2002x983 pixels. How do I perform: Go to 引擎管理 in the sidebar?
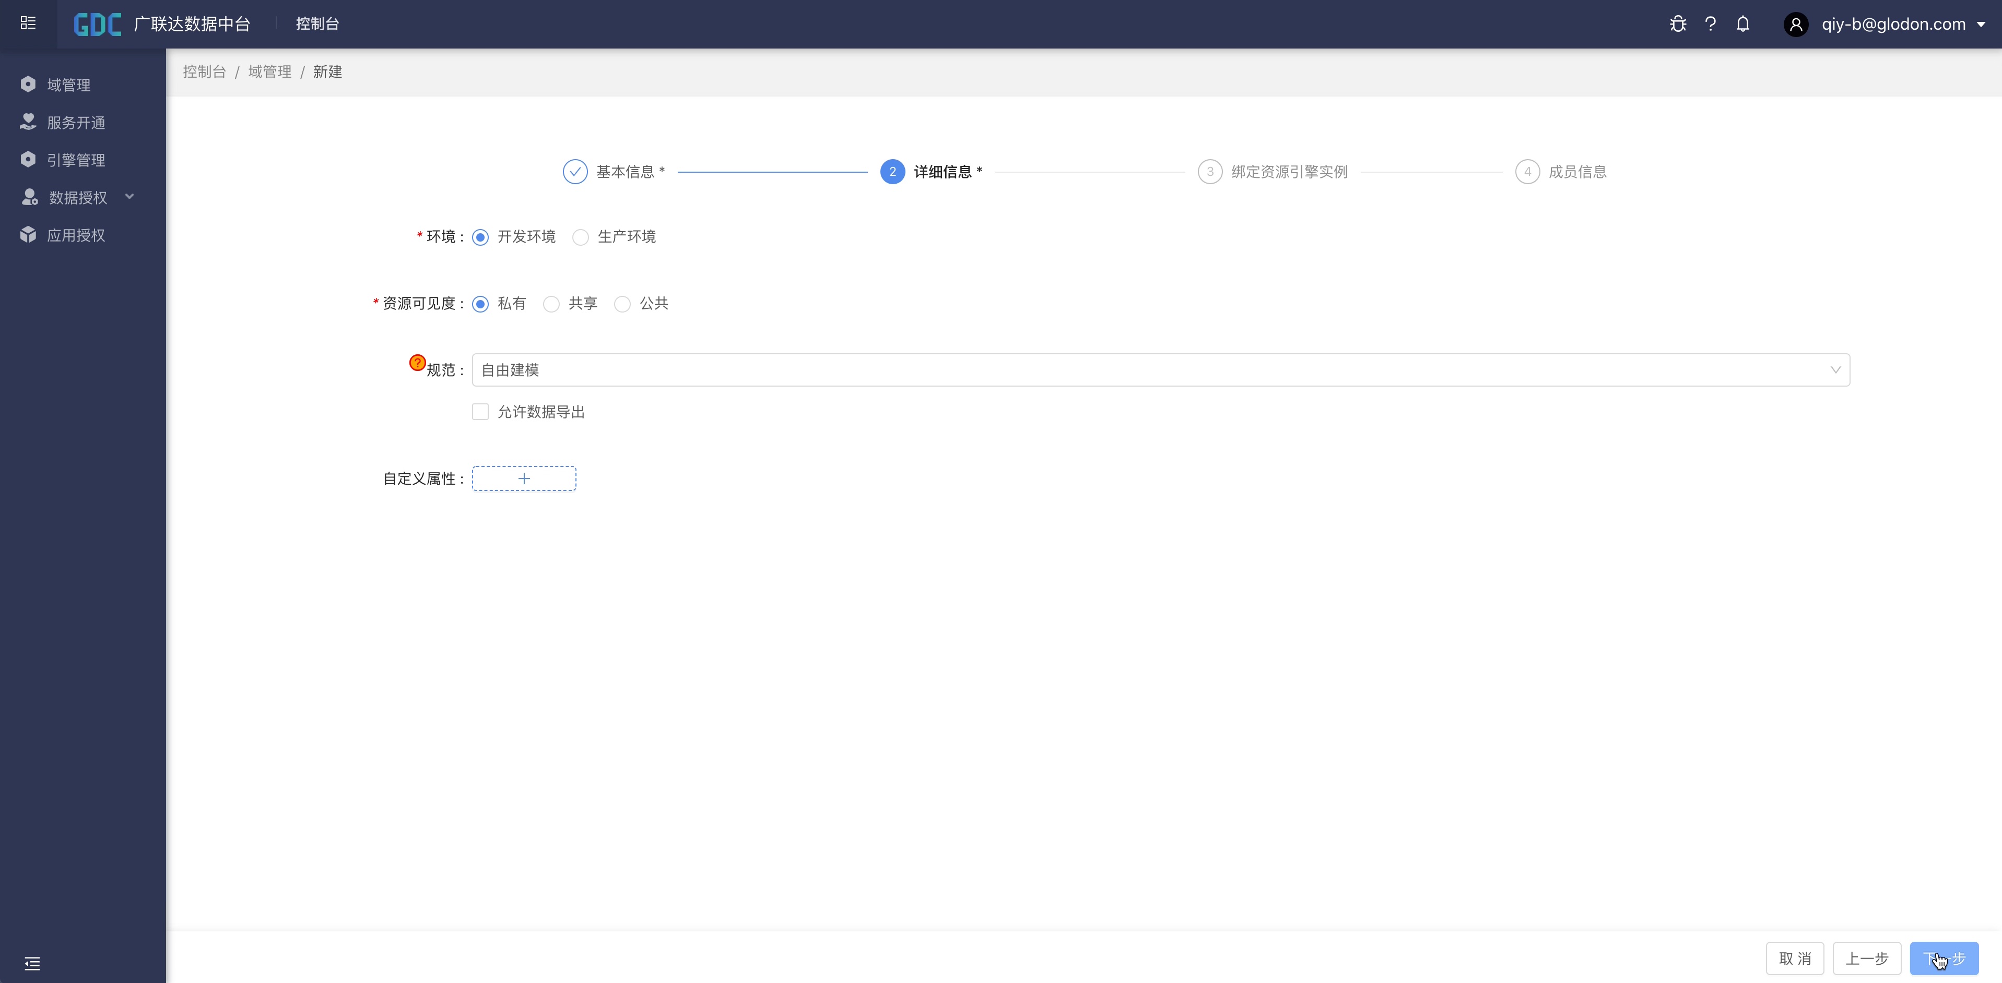(75, 160)
